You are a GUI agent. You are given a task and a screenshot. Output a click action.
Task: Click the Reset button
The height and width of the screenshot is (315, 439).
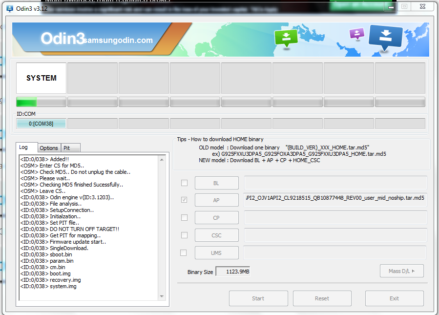click(322, 298)
